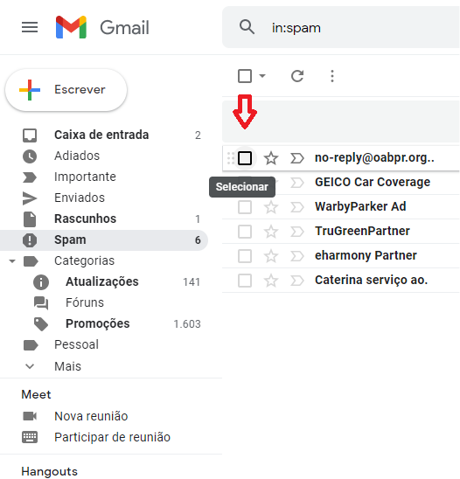Image resolution: width=460 pixels, height=479 pixels.
Task: Tick the no-reply@oabpr.org email checkbox
Action: click(x=245, y=158)
